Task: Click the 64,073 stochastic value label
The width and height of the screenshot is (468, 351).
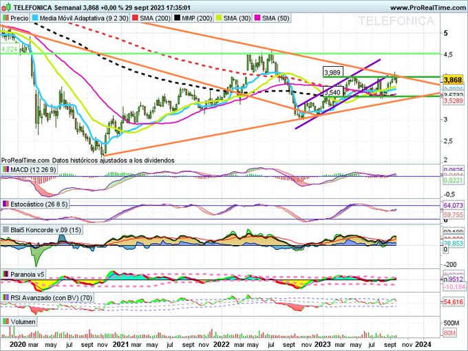Action: 453,205
